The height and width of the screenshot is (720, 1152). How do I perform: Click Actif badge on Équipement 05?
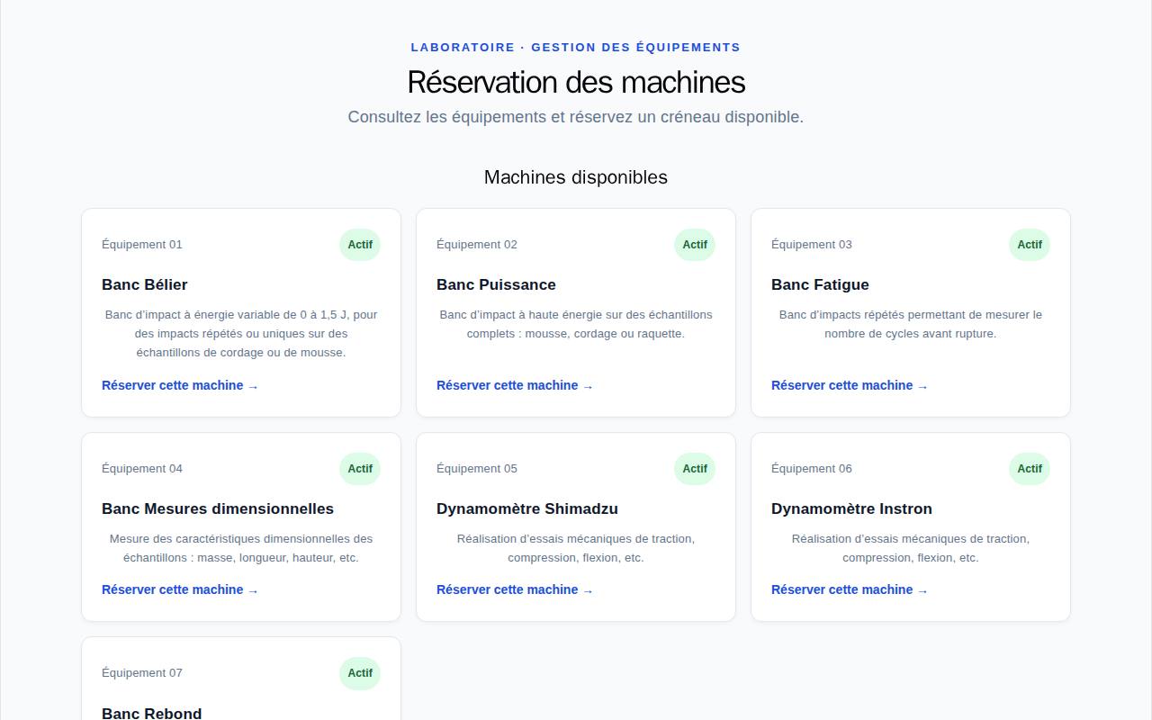coord(695,469)
